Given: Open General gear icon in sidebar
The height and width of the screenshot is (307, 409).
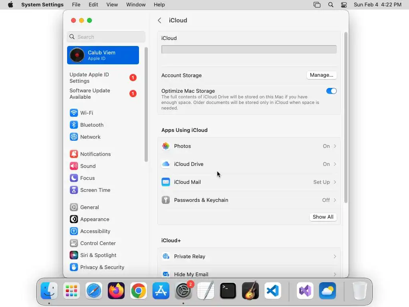Looking at the screenshot, I should (74, 207).
